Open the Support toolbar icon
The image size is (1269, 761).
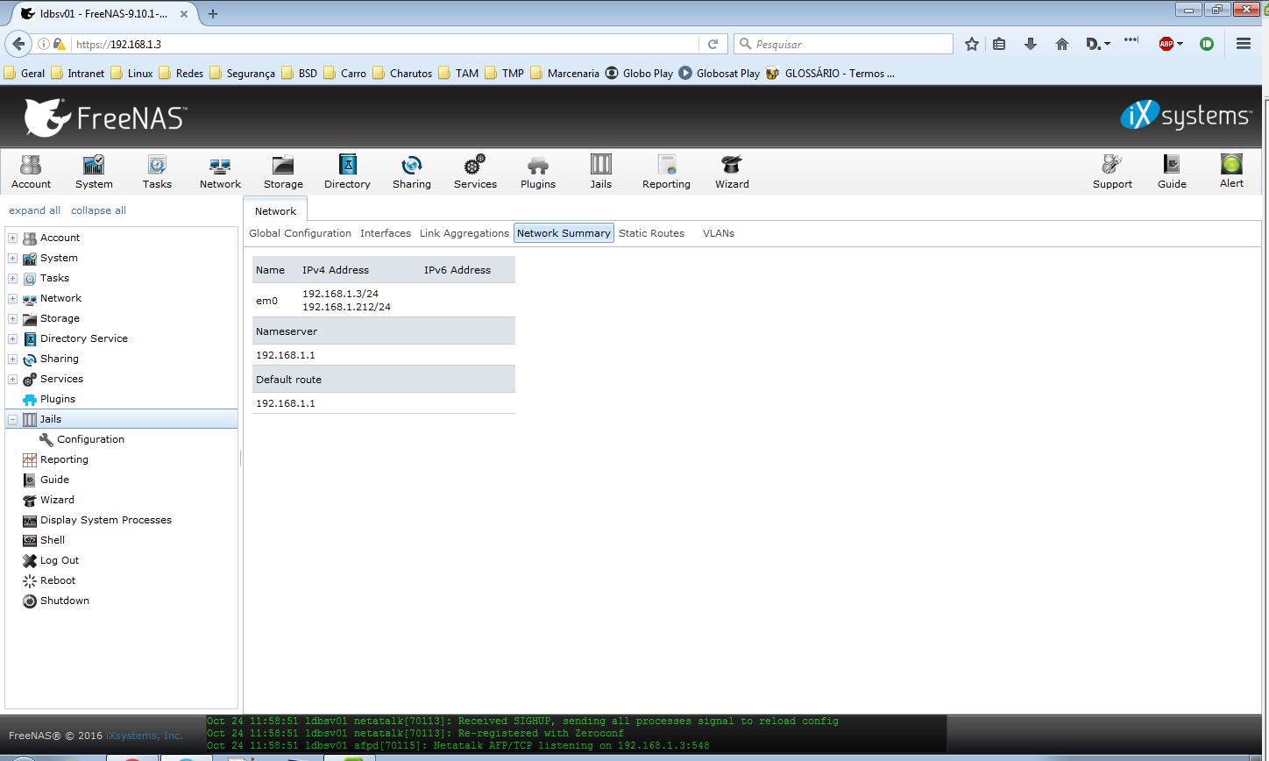point(1112,171)
